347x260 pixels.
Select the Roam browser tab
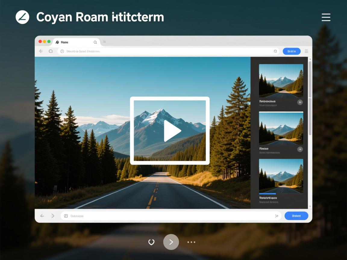(72, 42)
